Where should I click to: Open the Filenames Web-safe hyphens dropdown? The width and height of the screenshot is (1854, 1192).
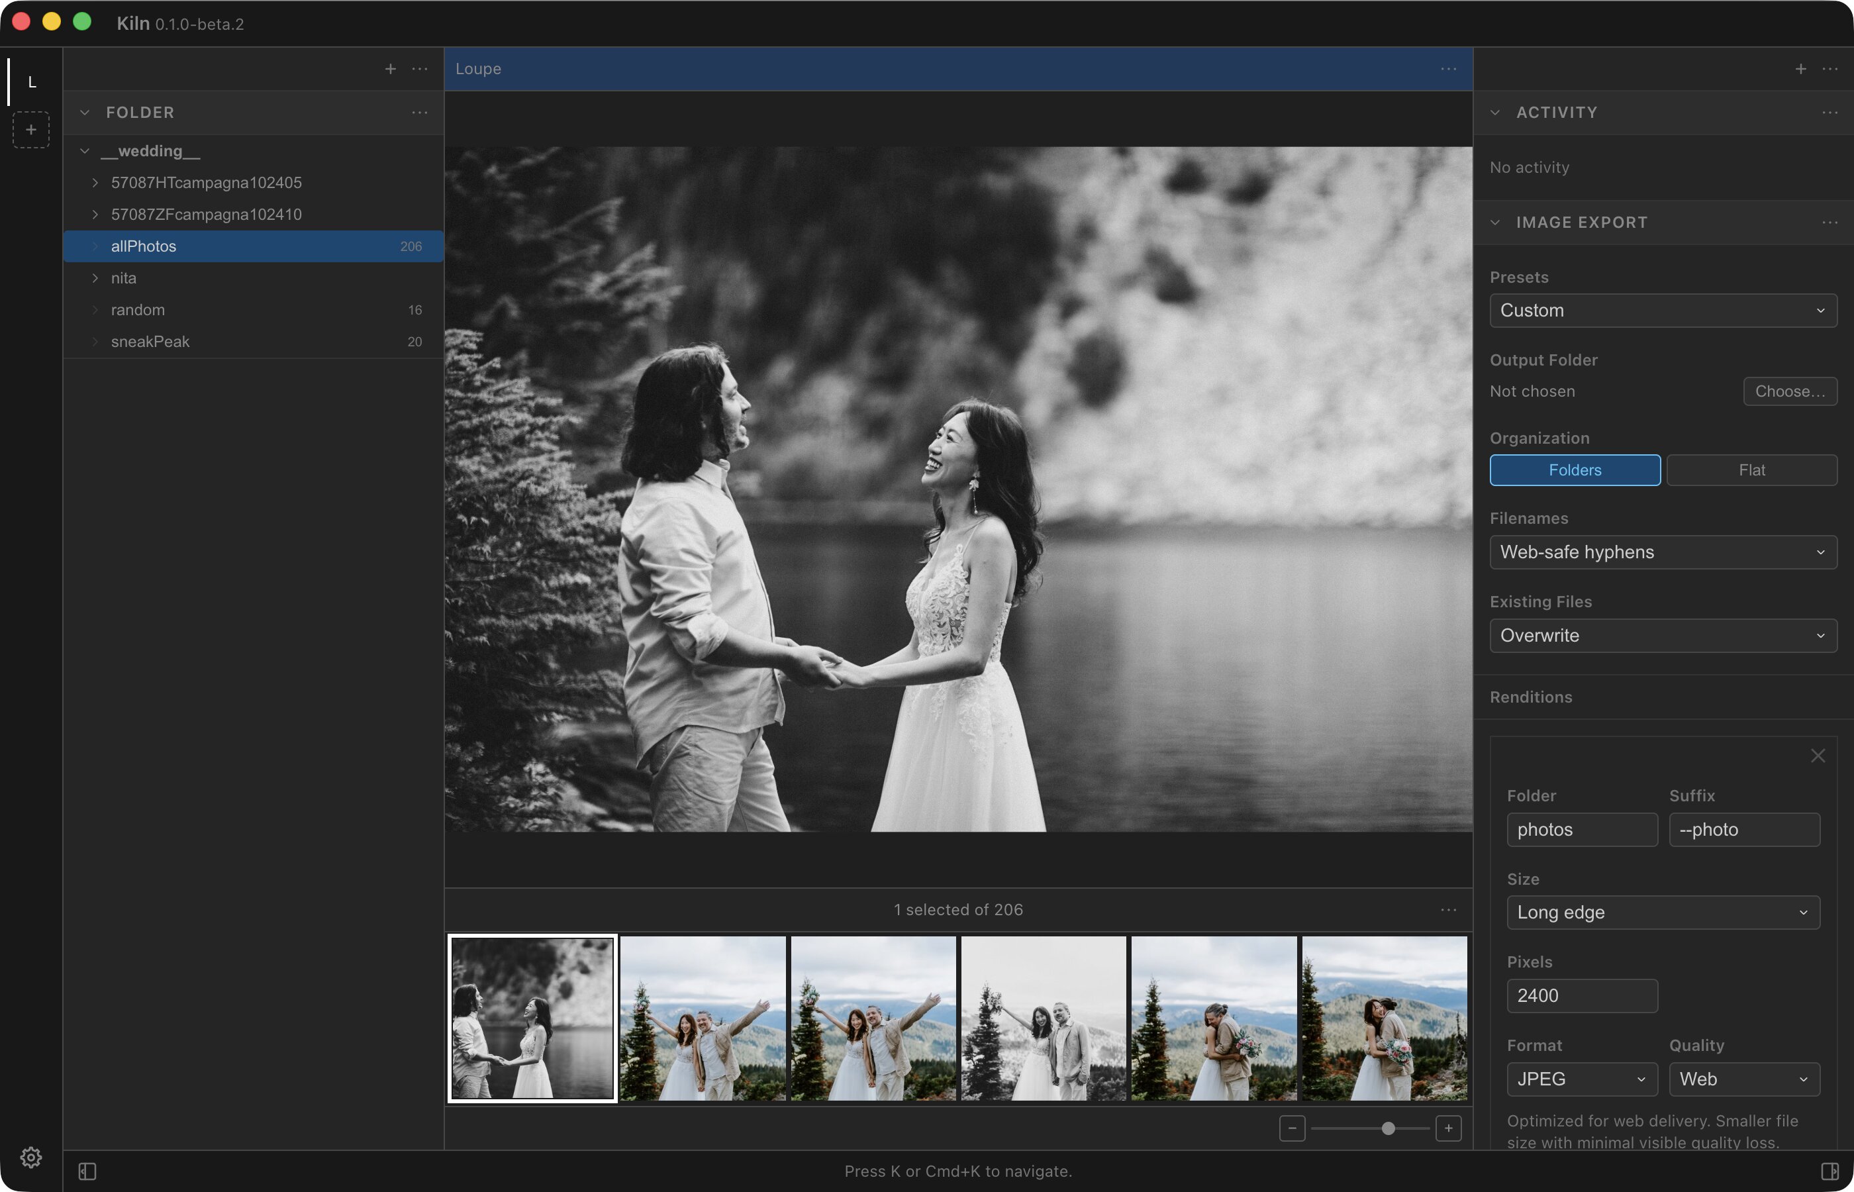tap(1664, 552)
